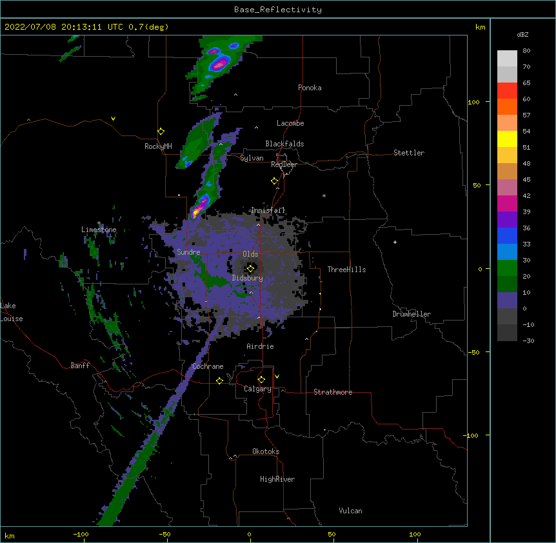Image resolution: width=556 pixels, height=543 pixels.
Task: Click the Stettler city label
Action: [409, 153]
